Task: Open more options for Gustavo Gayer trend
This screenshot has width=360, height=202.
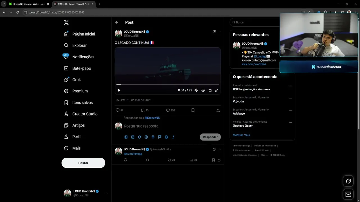Action: point(290,122)
